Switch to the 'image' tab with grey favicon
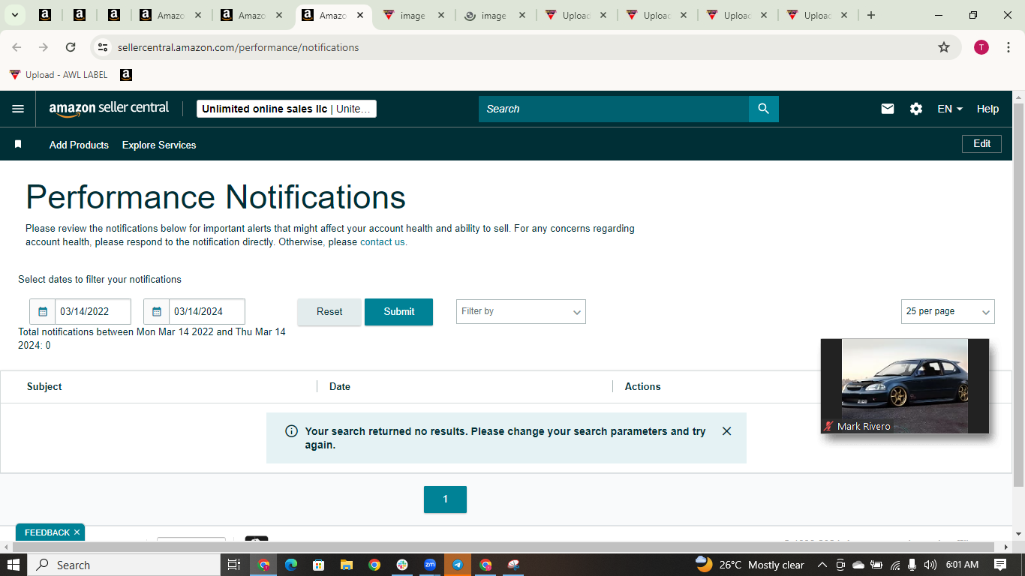 pyautogui.click(x=494, y=15)
